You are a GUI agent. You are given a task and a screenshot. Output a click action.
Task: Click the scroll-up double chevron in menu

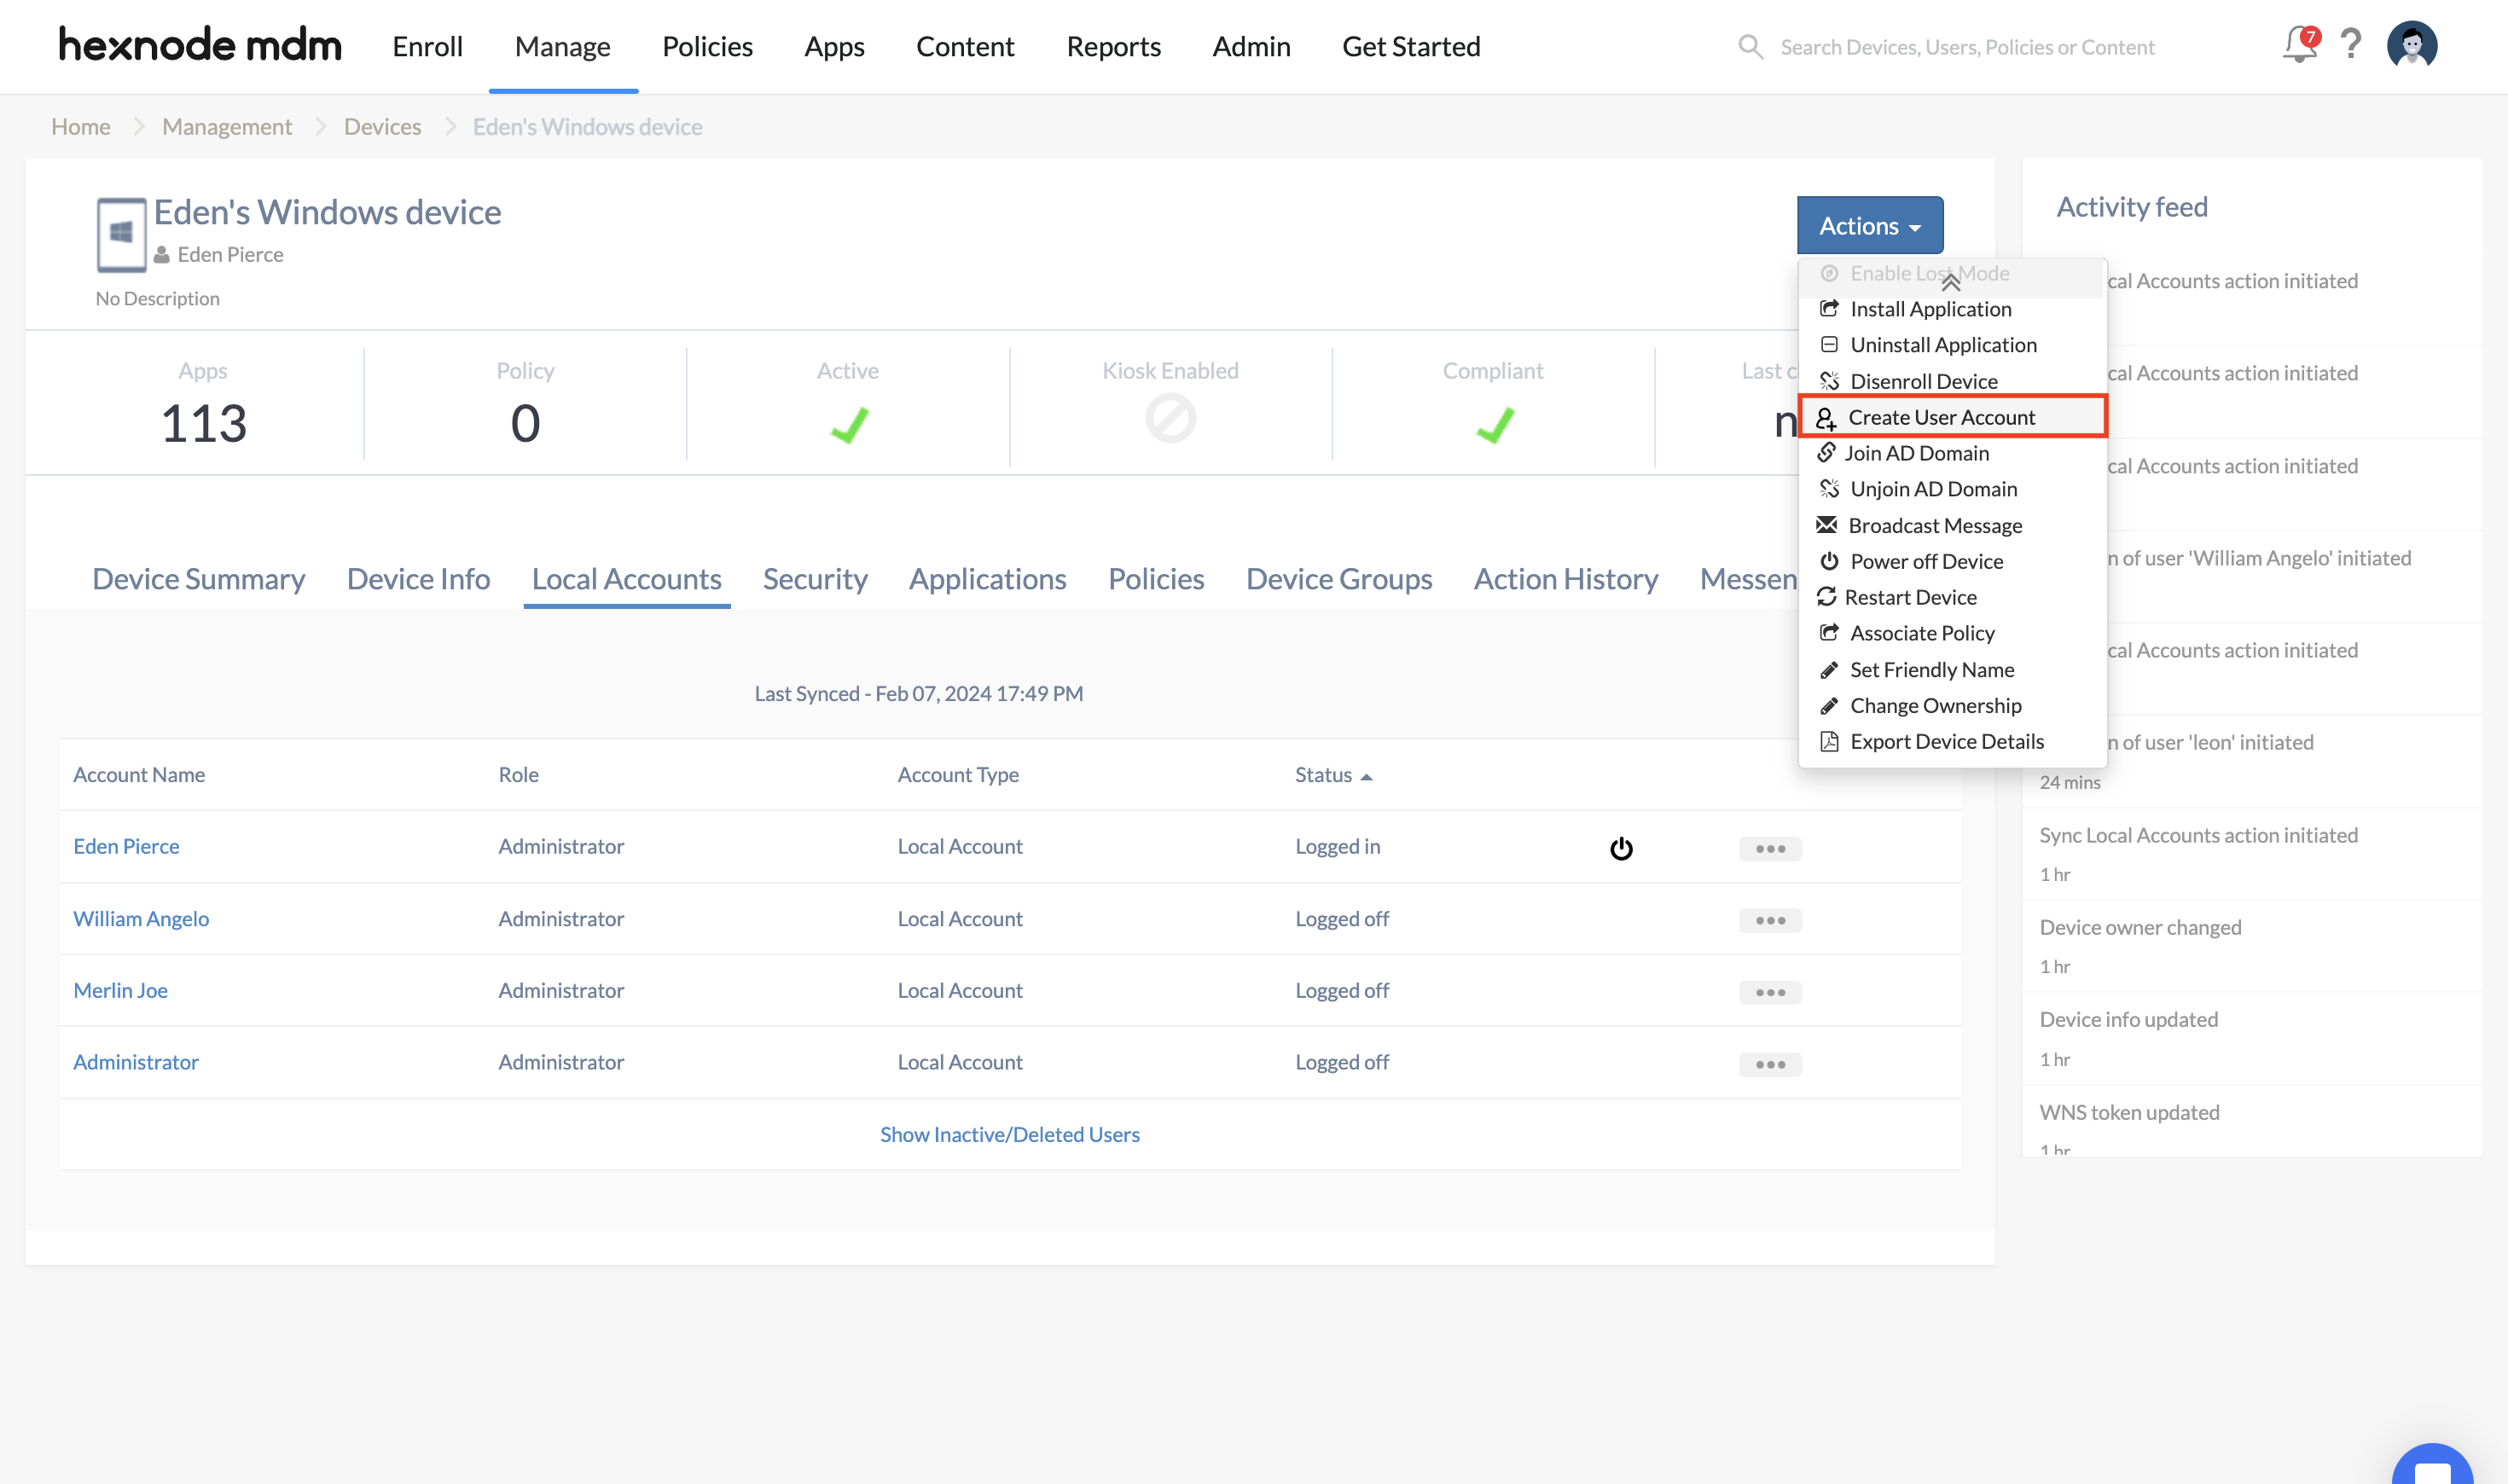tap(1950, 283)
